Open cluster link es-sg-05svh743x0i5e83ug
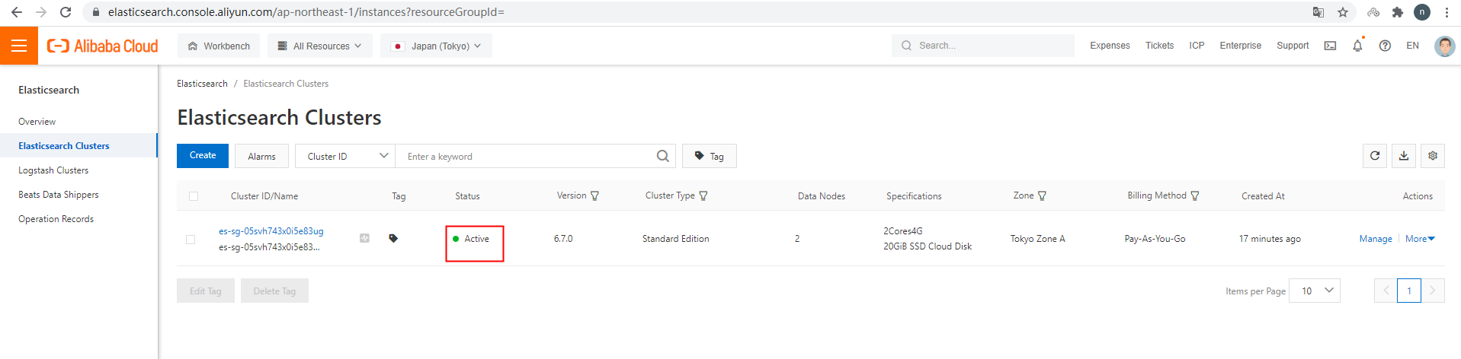This screenshot has width=1461, height=359. [271, 231]
